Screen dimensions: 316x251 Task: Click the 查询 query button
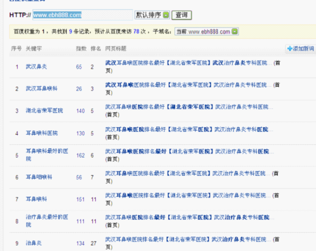pos(181,15)
